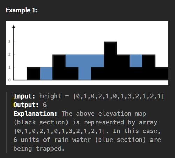Click the y-axis label 3

[x=9, y=42]
